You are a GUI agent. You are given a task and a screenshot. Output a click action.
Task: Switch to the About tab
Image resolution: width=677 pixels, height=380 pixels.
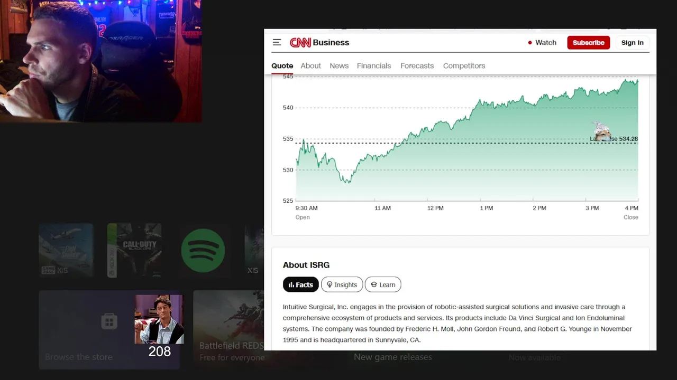[311, 65]
